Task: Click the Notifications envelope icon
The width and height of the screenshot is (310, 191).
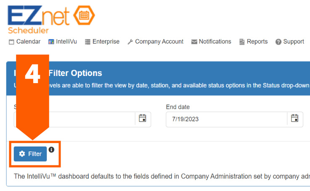Action: [x=194, y=42]
